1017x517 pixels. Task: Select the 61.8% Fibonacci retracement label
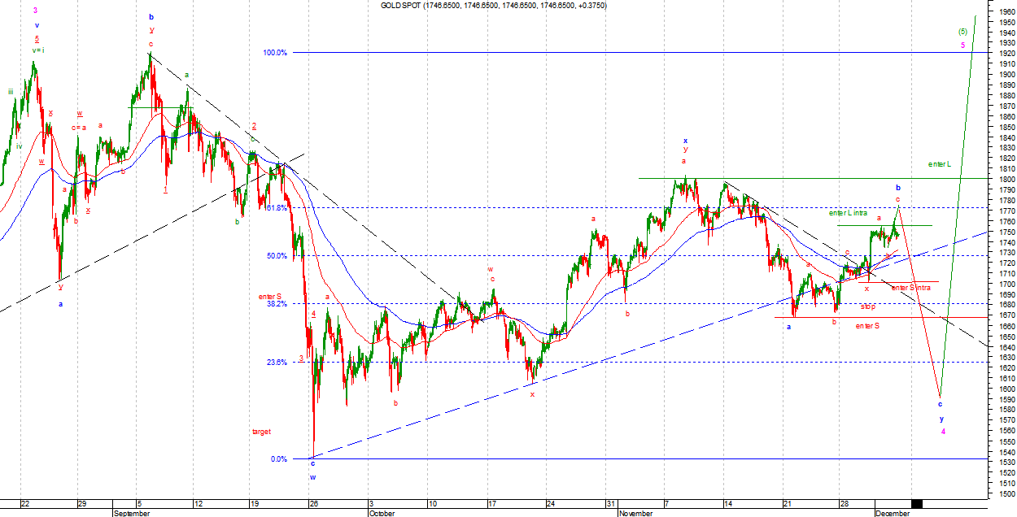277,208
